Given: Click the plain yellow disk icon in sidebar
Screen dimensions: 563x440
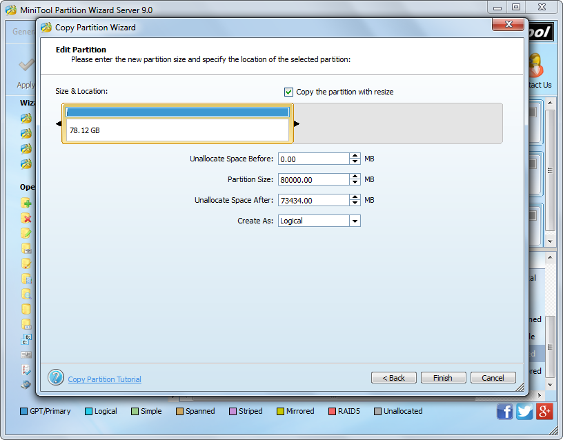Looking at the screenshot, I should click(26, 309).
